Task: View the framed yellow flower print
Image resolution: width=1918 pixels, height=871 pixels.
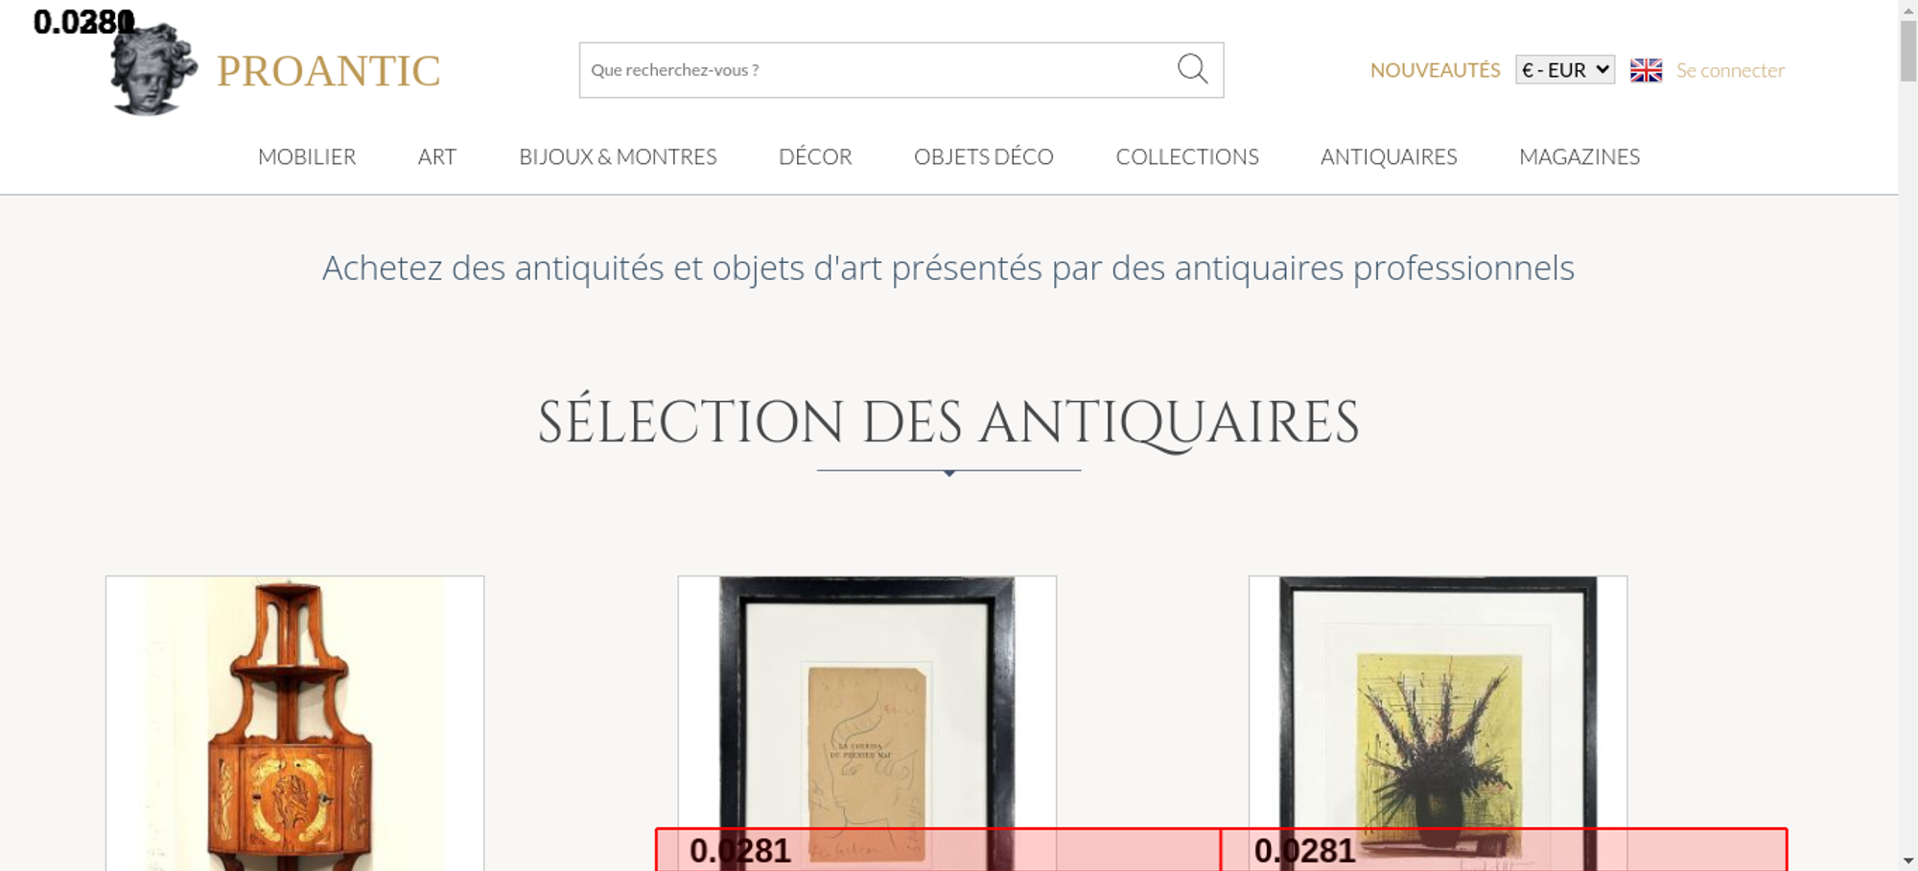Action: (x=1438, y=710)
